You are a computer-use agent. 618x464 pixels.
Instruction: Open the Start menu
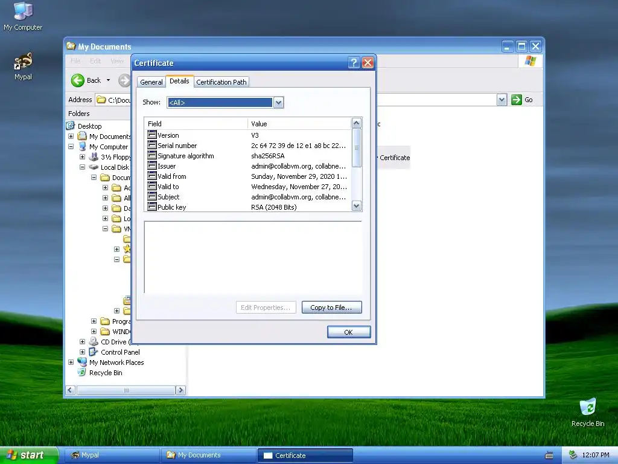(29, 456)
